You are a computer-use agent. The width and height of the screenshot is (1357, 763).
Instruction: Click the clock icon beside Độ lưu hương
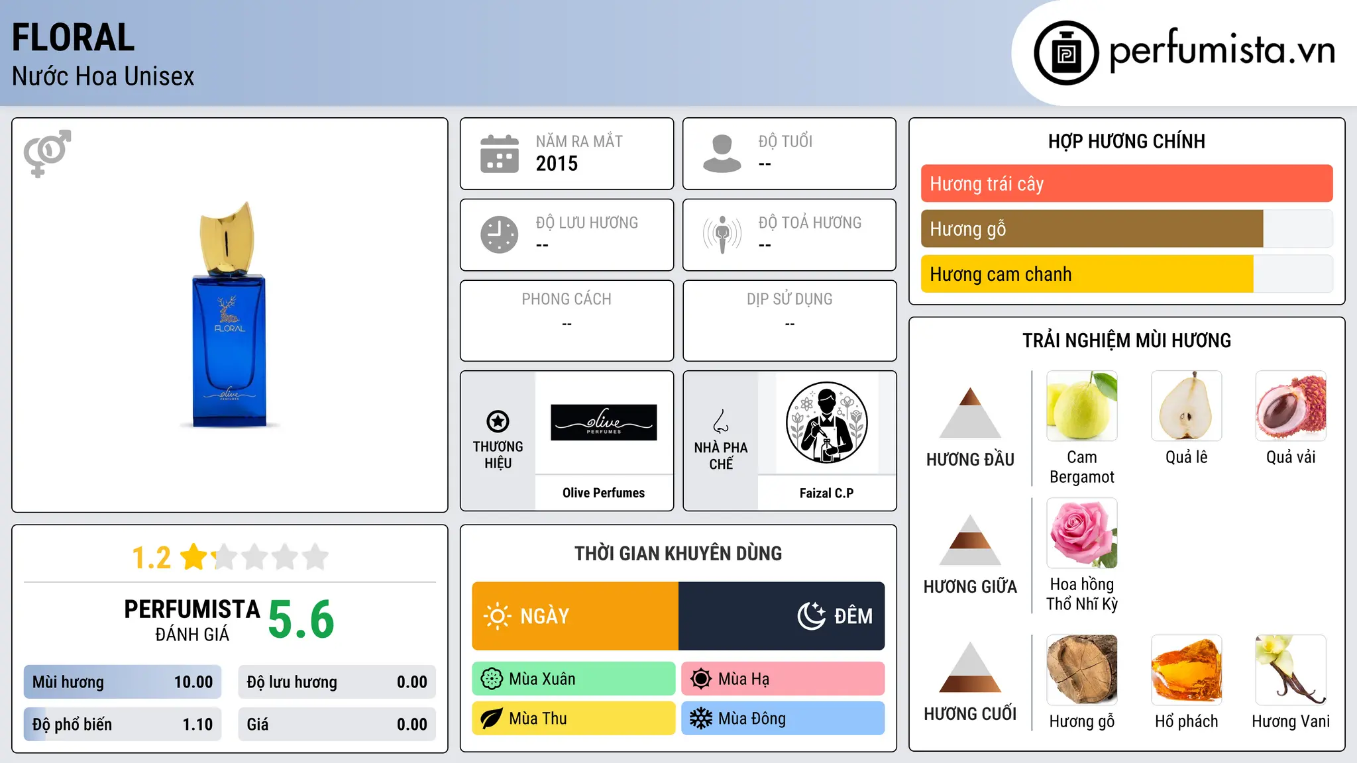[500, 234]
